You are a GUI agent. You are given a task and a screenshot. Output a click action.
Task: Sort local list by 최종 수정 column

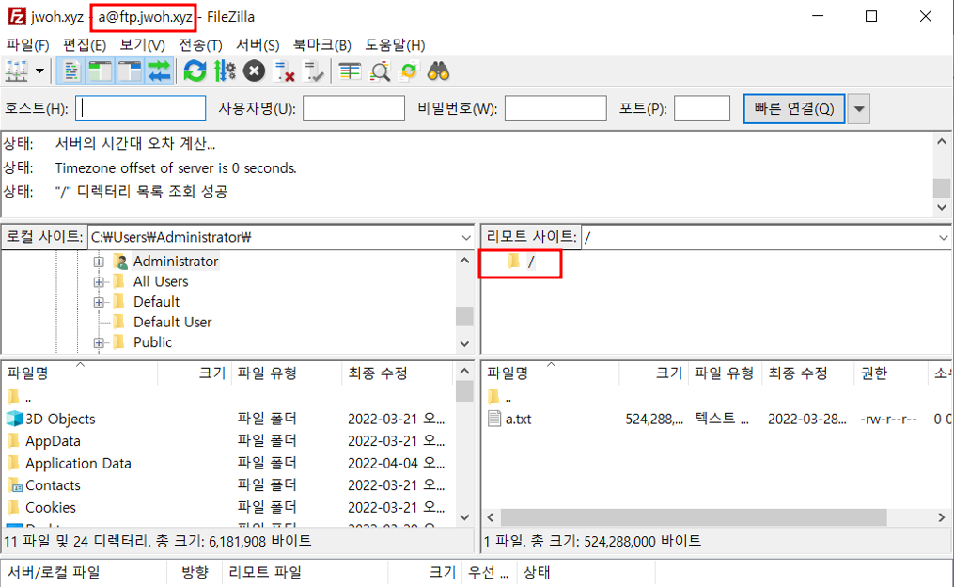[398, 373]
